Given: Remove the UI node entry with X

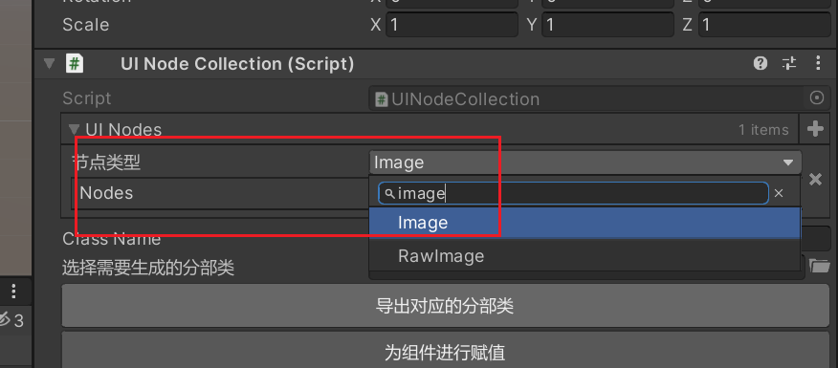Looking at the screenshot, I should pos(816,180).
